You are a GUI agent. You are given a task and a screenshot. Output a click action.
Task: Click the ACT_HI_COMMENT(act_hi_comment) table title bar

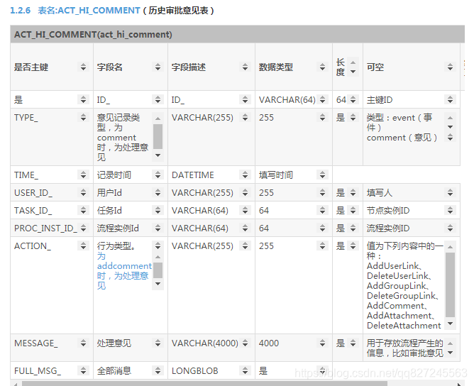pyautogui.click(x=237, y=34)
